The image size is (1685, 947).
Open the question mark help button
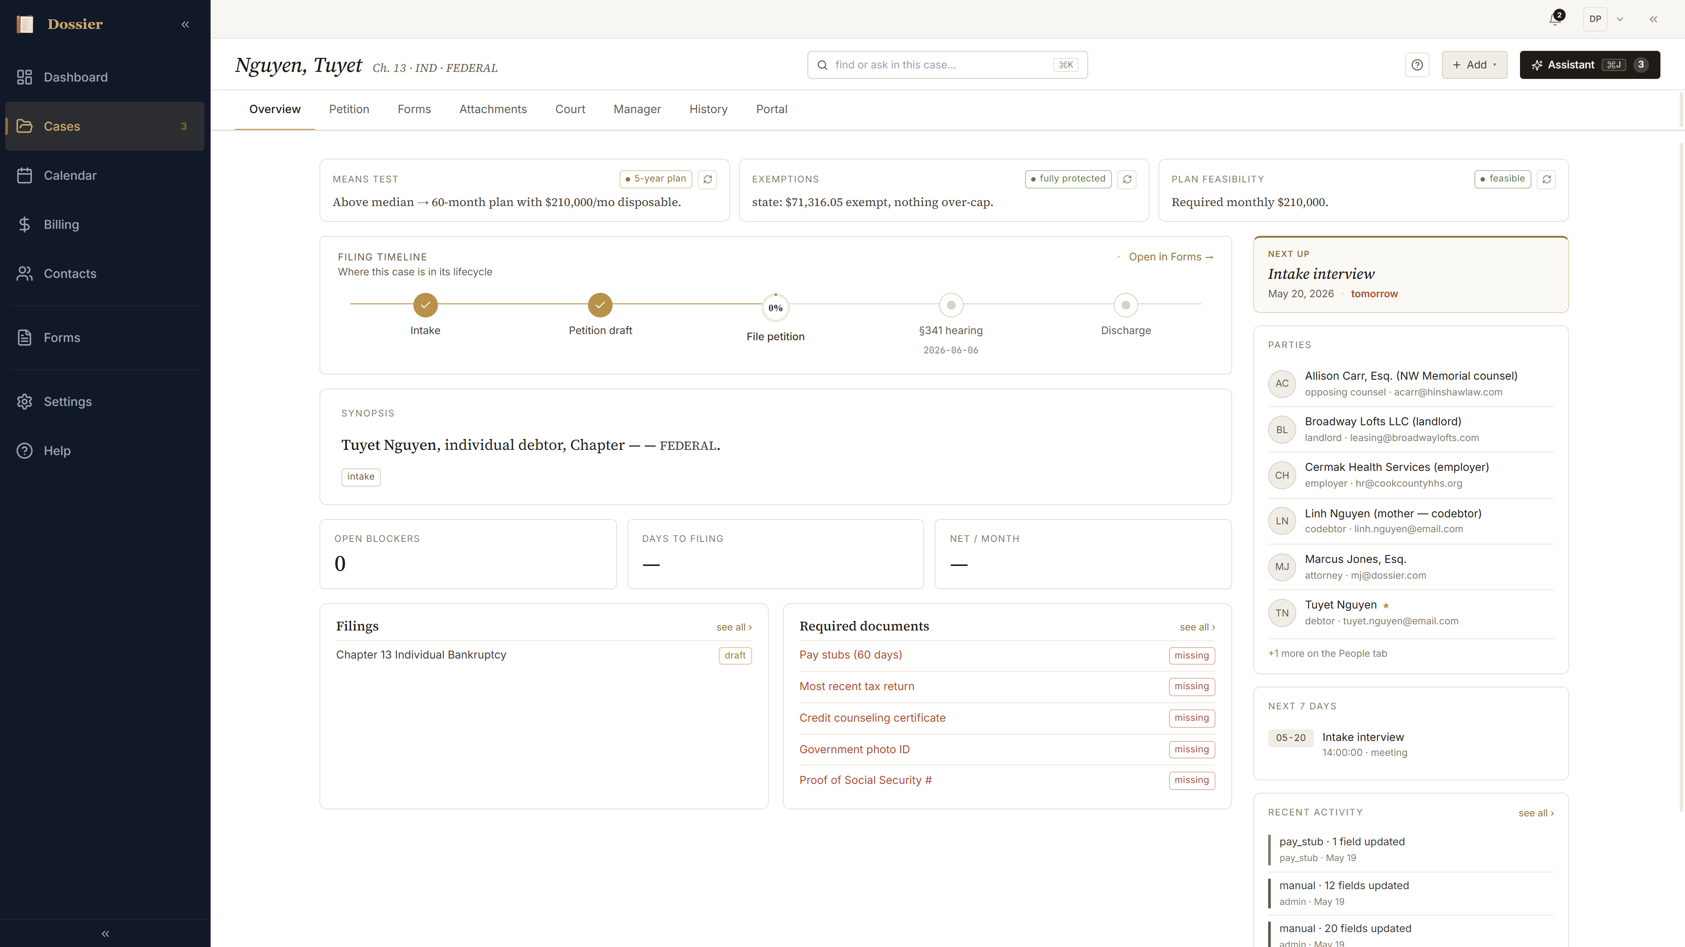[x=1417, y=65]
